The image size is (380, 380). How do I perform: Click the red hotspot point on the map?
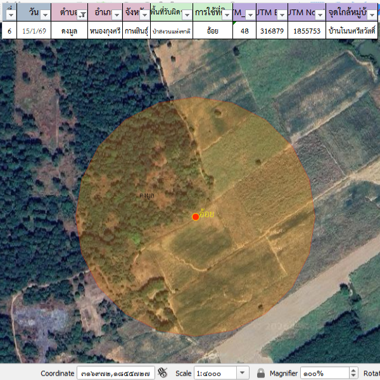[196, 217]
